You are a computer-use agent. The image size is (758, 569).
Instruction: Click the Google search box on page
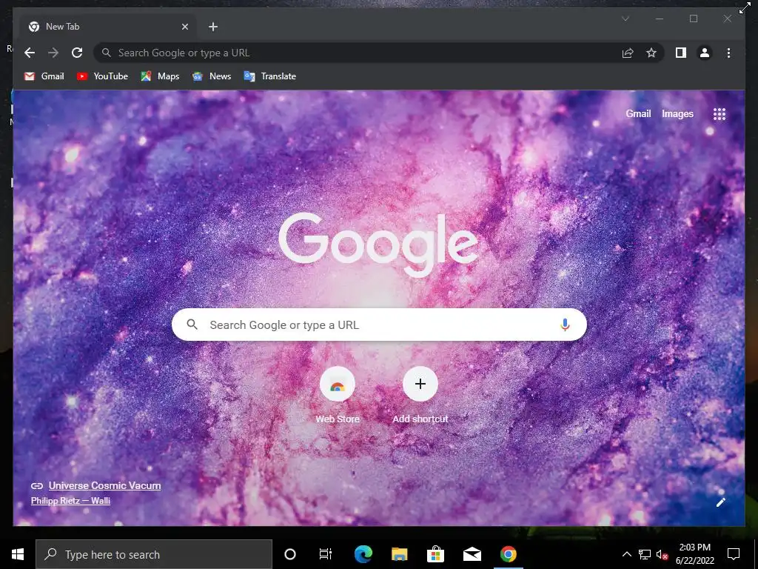click(379, 325)
